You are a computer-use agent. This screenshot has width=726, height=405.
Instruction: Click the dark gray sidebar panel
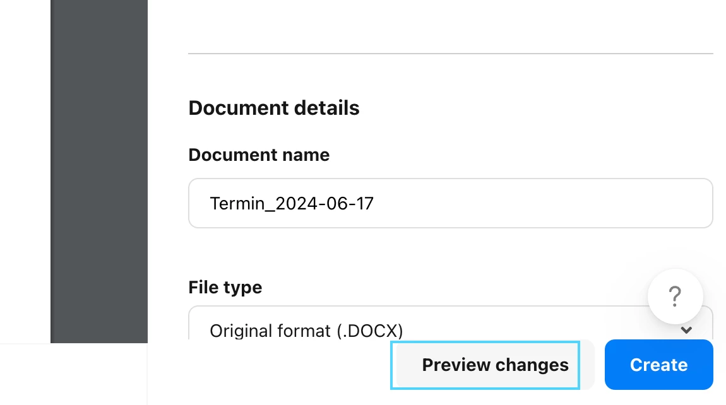(x=99, y=171)
